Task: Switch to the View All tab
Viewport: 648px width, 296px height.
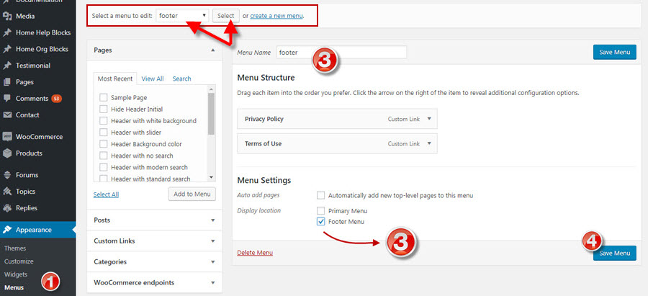Action: point(152,79)
